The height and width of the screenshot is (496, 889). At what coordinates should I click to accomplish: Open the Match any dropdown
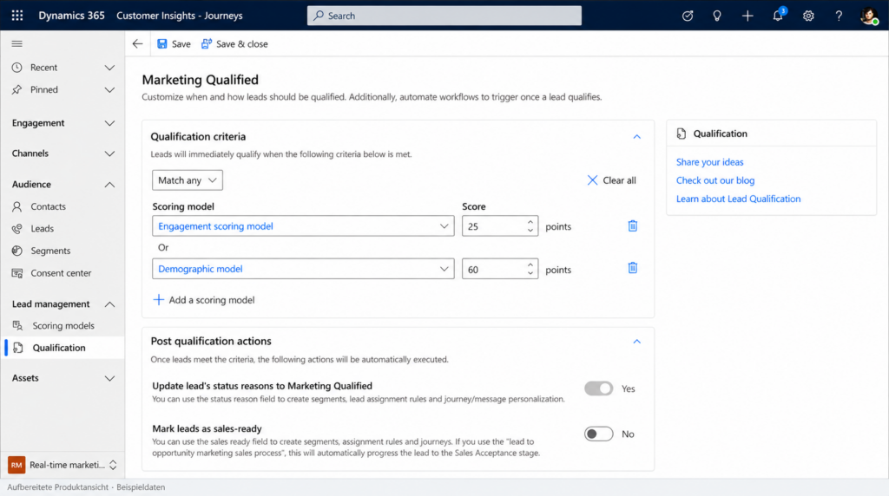[x=188, y=180]
